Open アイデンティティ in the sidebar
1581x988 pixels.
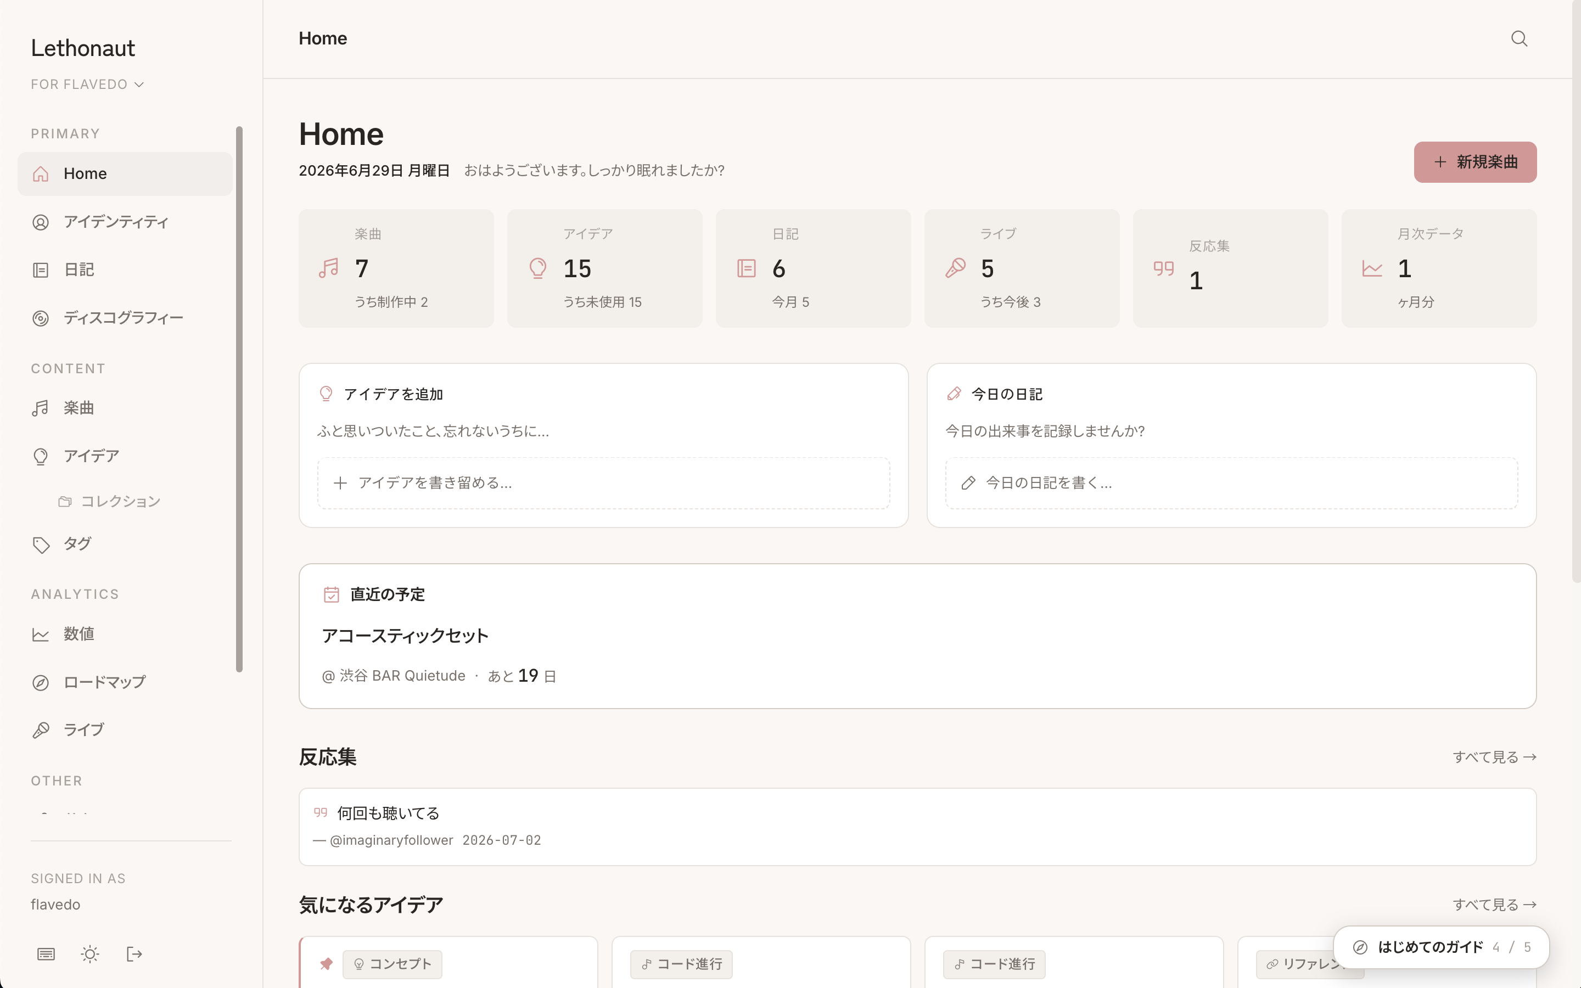[x=125, y=222]
